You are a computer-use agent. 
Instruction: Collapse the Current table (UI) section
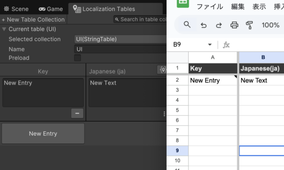coord(4,29)
